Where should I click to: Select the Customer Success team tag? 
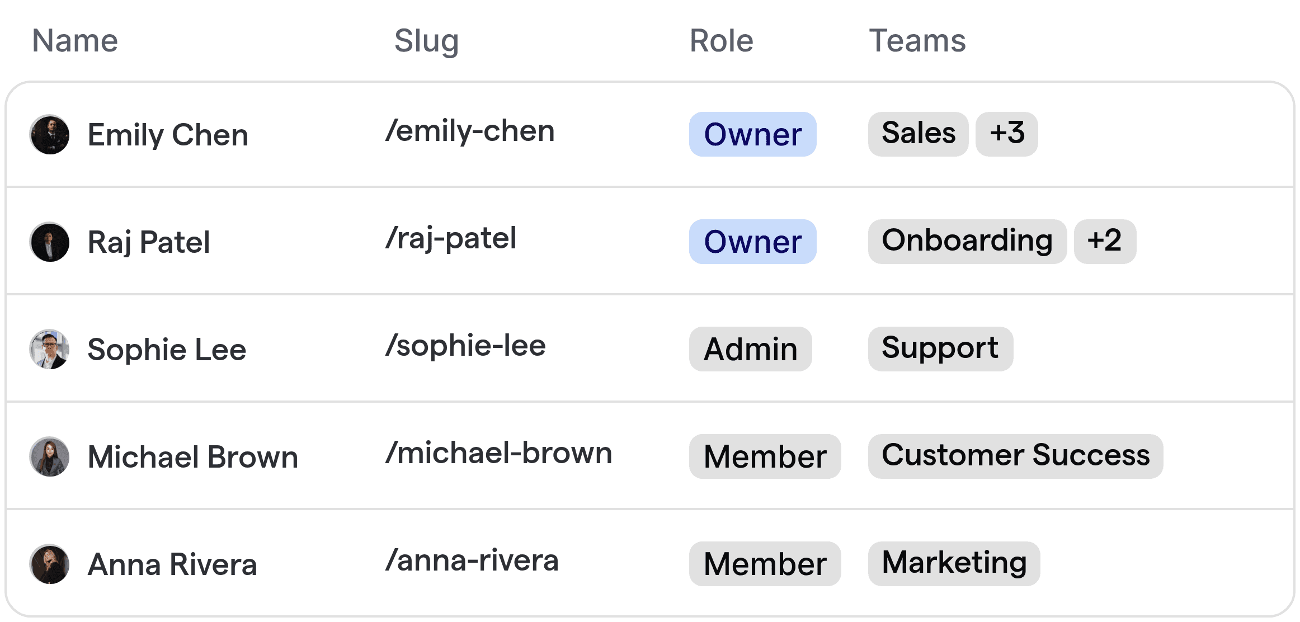1016,456
